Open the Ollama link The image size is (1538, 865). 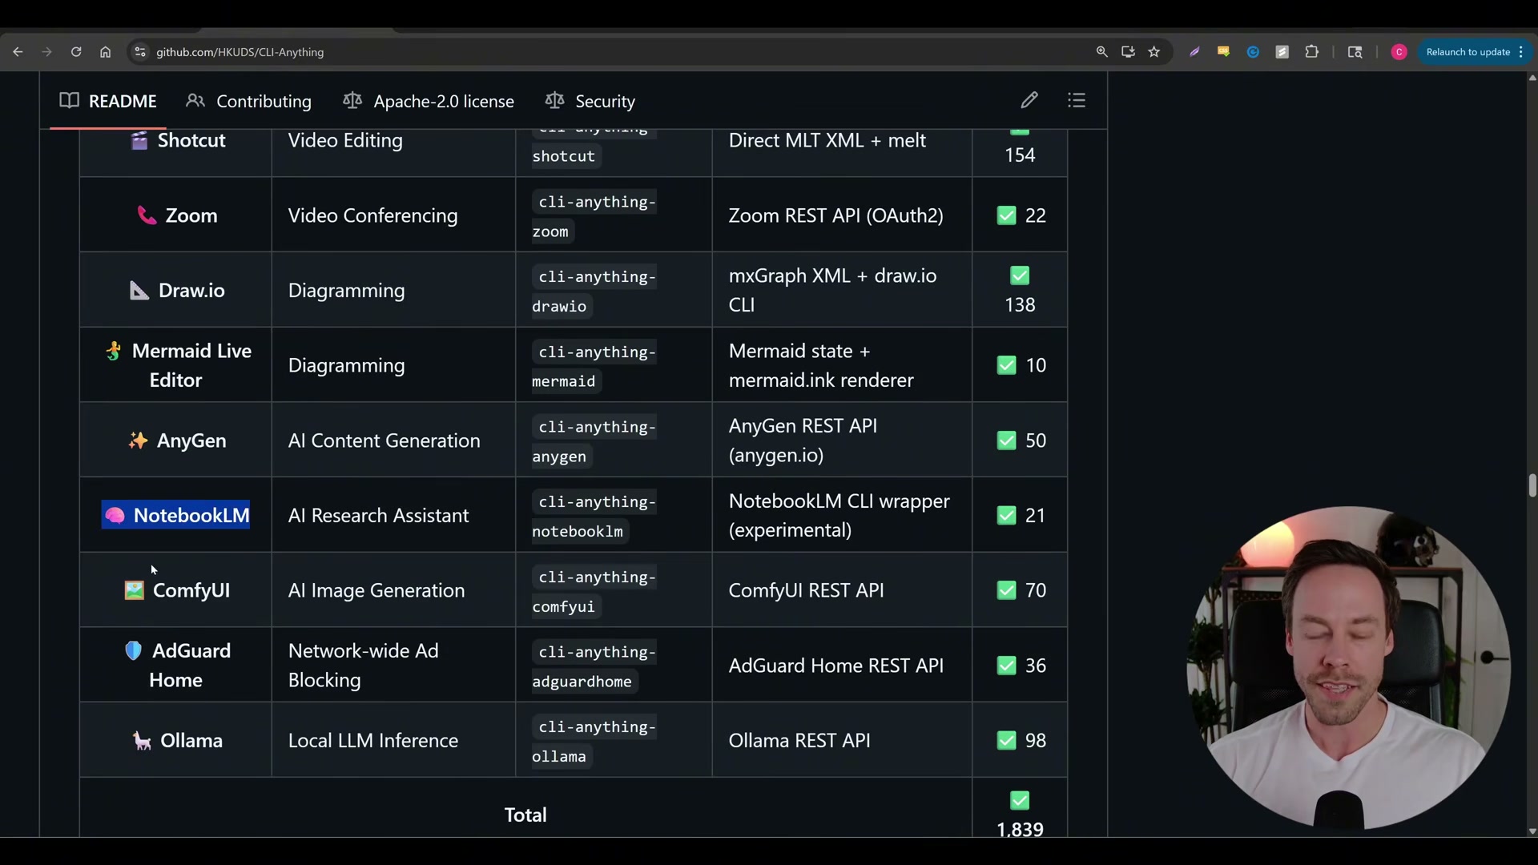pyautogui.click(x=191, y=741)
